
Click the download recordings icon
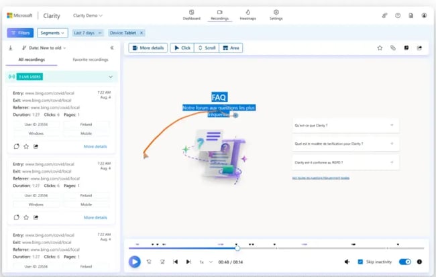point(11,48)
